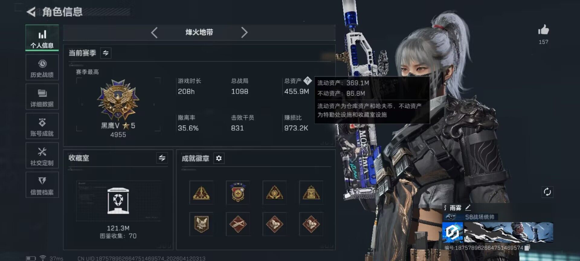Copy the player ID number
580x261 pixels.
527,248
